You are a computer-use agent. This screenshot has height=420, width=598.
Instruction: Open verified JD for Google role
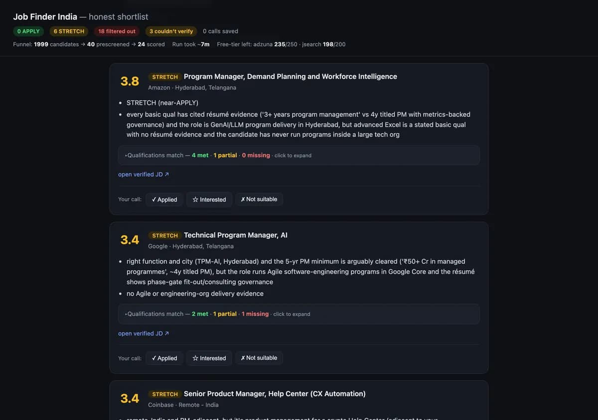pos(144,333)
